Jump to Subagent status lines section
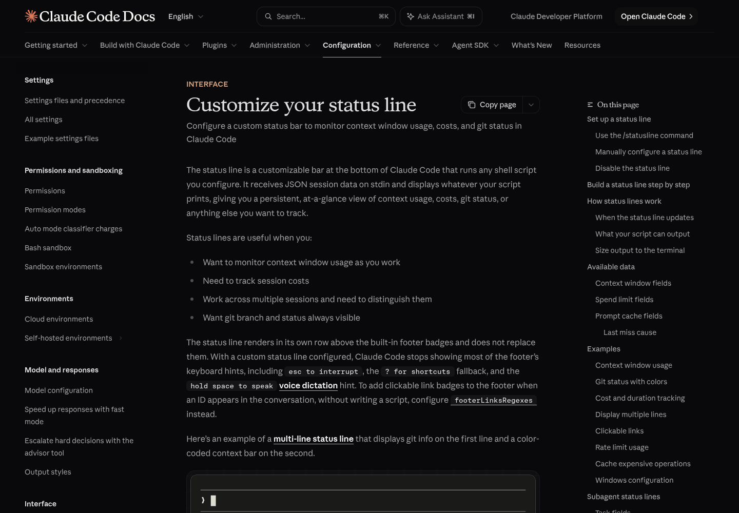 [x=624, y=497]
